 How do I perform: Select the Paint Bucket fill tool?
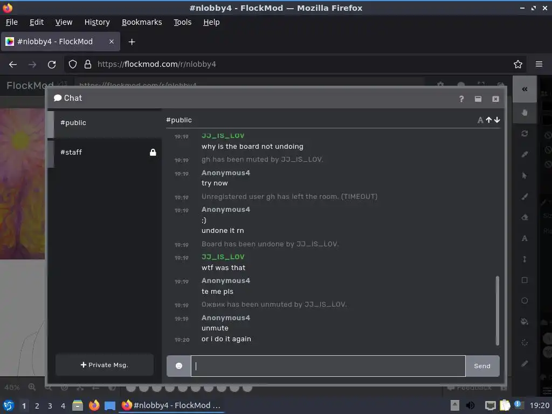click(x=525, y=321)
